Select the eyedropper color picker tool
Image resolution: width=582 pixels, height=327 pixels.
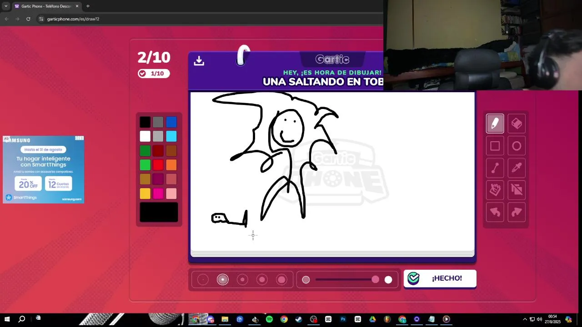click(x=517, y=168)
